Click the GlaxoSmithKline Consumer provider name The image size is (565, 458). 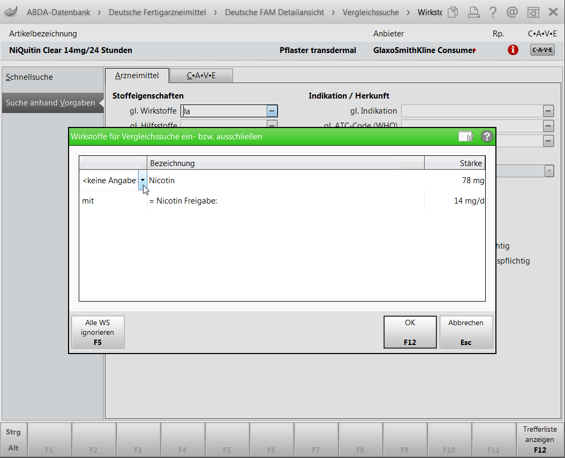424,50
